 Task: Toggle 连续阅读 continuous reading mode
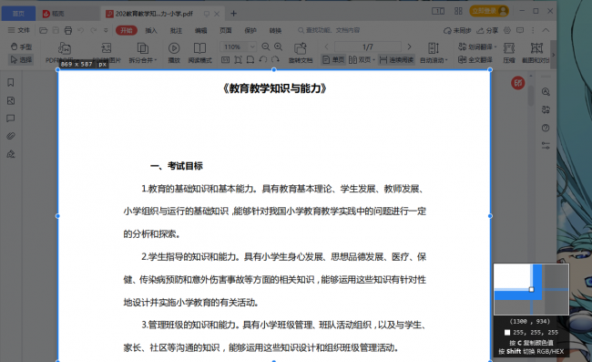point(396,59)
